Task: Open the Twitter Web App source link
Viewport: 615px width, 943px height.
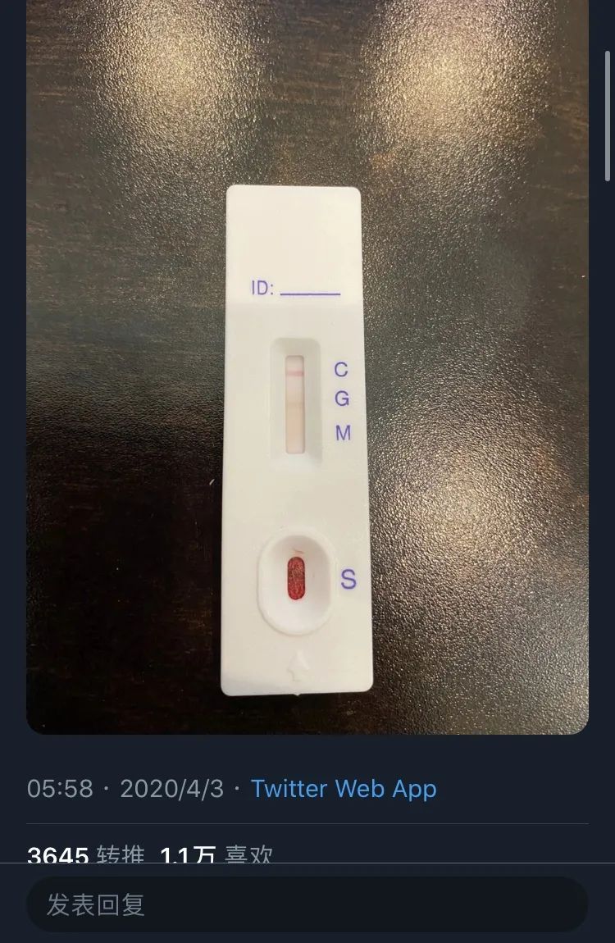Action: coord(344,789)
